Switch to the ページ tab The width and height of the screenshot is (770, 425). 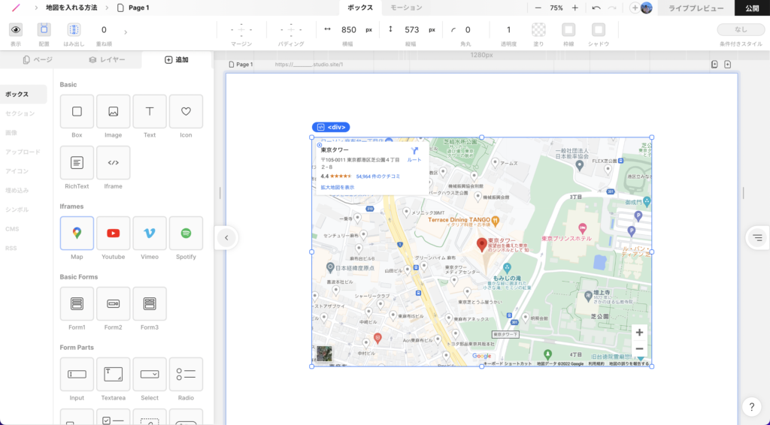(38, 60)
